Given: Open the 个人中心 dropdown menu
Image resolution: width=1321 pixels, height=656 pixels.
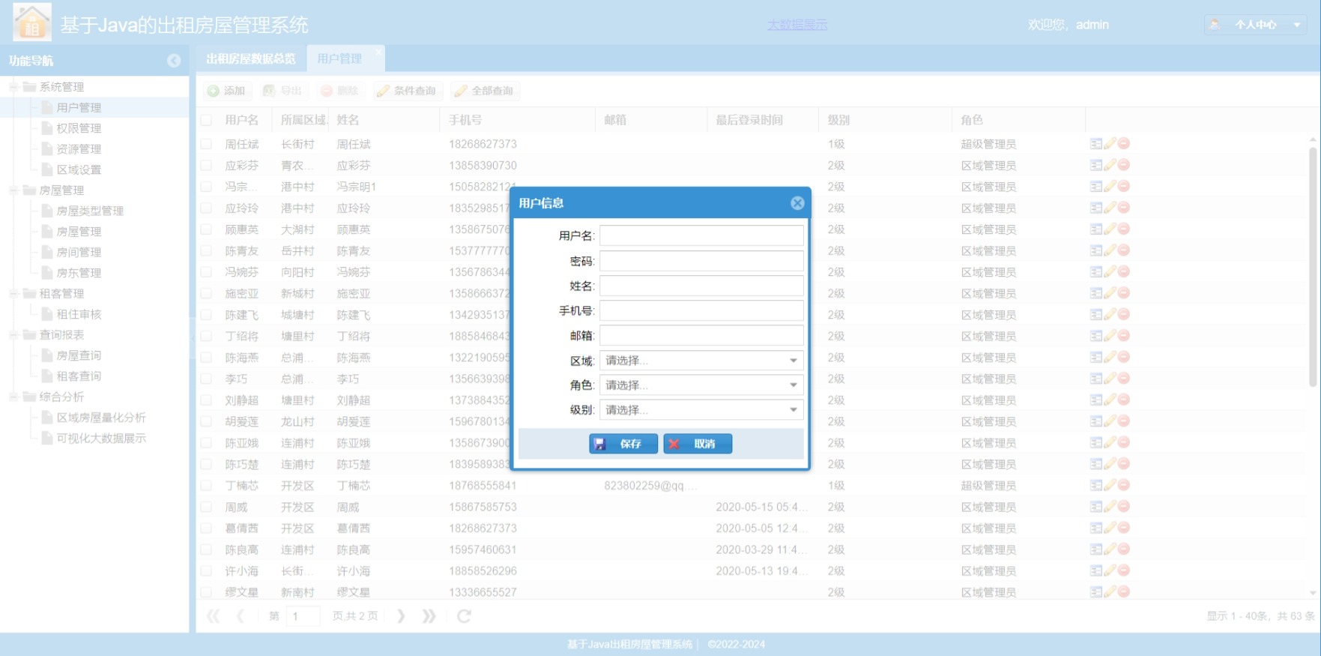Looking at the screenshot, I should [1256, 25].
